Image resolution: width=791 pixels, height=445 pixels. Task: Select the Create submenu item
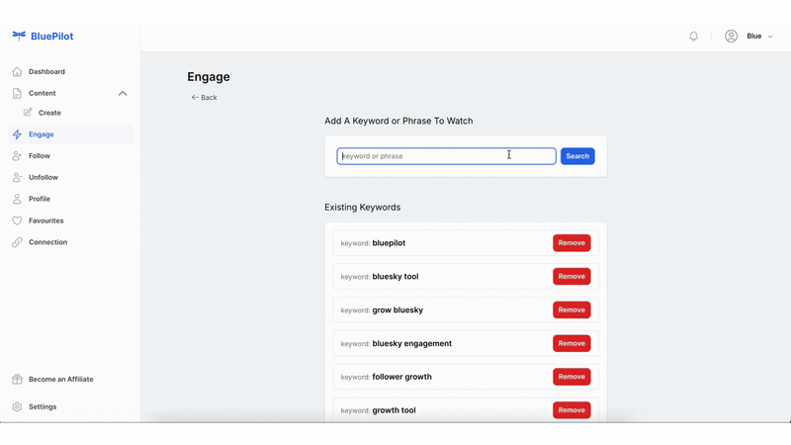click(49, 113)
